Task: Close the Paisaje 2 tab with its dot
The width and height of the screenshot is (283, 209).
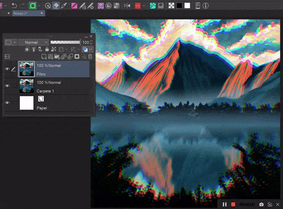Action: point(42,13)
